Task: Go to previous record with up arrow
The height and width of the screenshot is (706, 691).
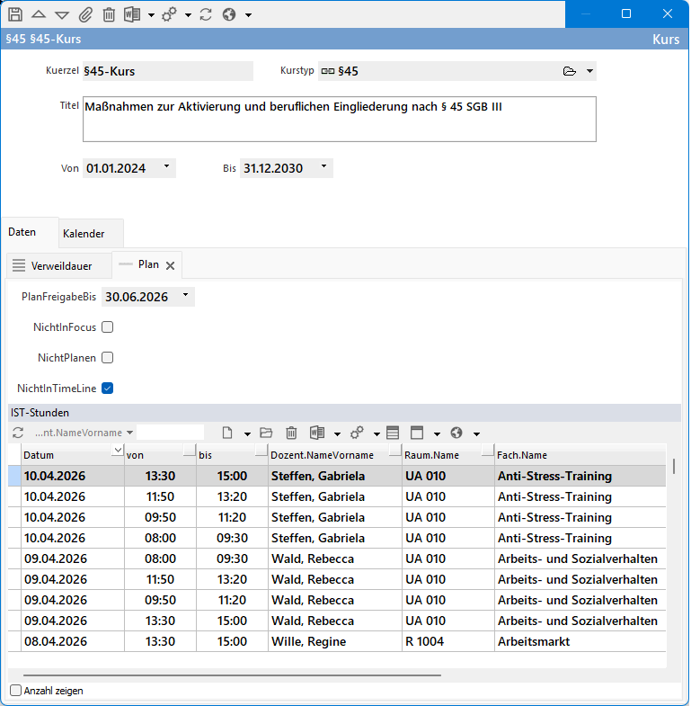Action: click(x=39, y=14)
